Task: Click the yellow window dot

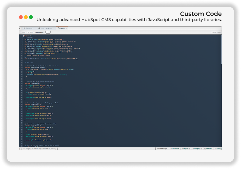Action: point(26,17)
